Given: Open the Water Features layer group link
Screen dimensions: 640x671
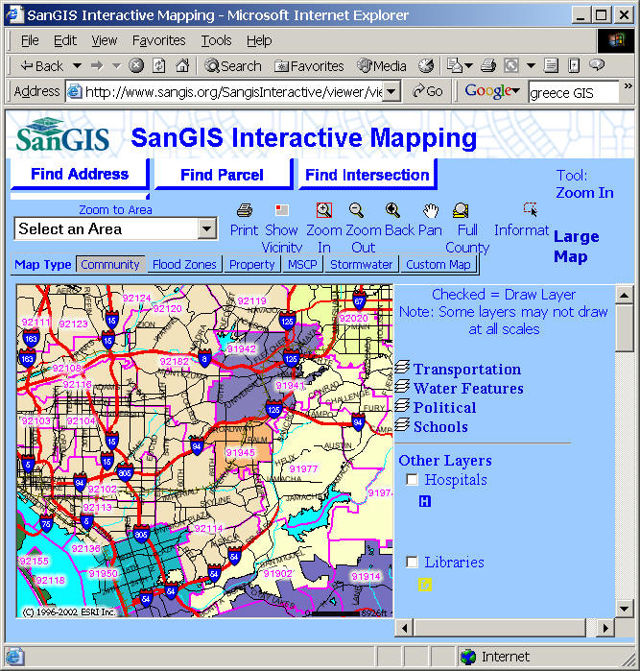Looking at the screenshot, I should (468, 388).
